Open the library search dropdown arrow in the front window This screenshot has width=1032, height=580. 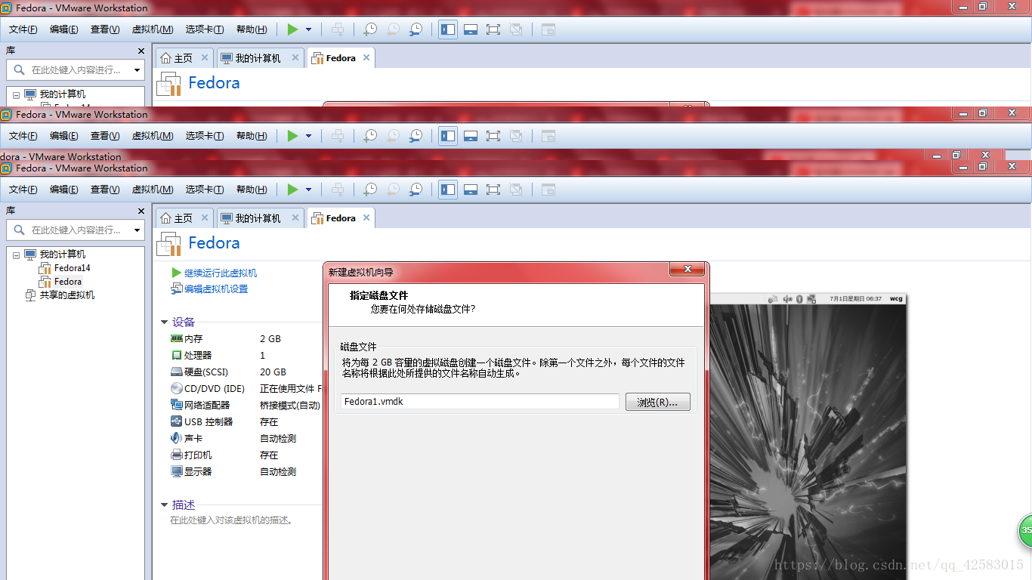(x=137, y=230)
